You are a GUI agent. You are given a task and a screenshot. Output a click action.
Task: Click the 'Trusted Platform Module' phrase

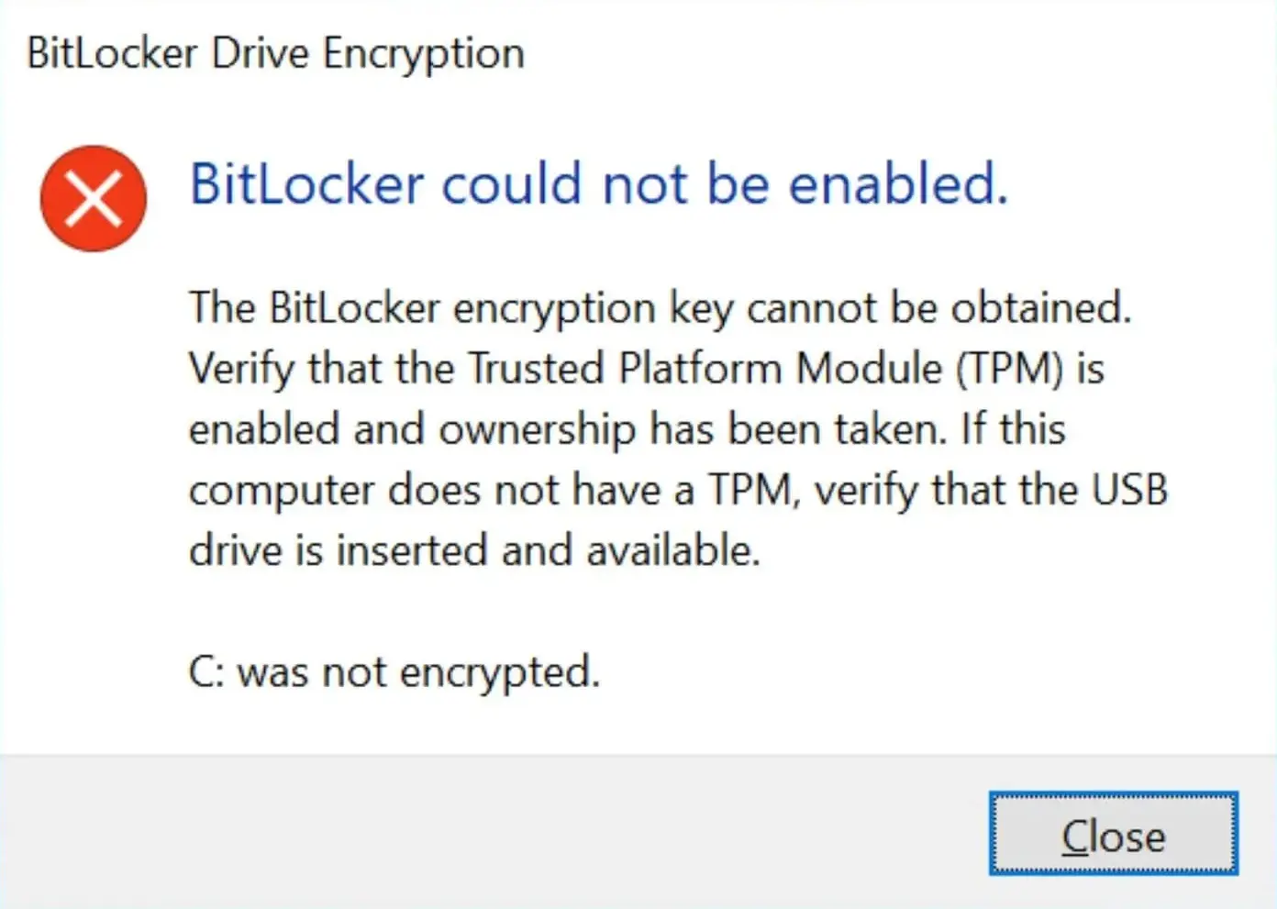[x=705, y=369]
